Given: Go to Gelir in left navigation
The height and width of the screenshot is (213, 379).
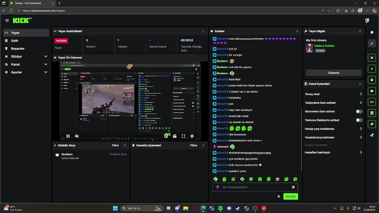Looking at the screenshot, I should click(26, 41).
